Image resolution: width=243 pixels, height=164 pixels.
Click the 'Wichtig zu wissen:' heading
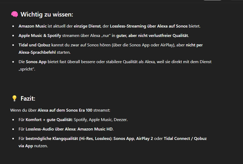pyautogui.click(x=47, y=14)
